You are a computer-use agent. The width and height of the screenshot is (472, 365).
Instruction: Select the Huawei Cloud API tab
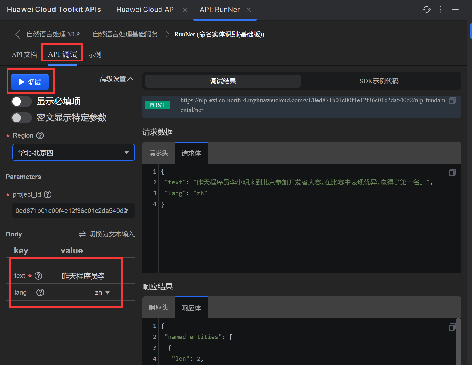pos(146,10)
